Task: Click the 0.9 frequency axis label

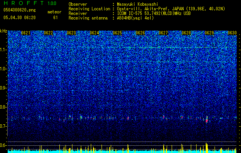Action: [x=3, y=88]
